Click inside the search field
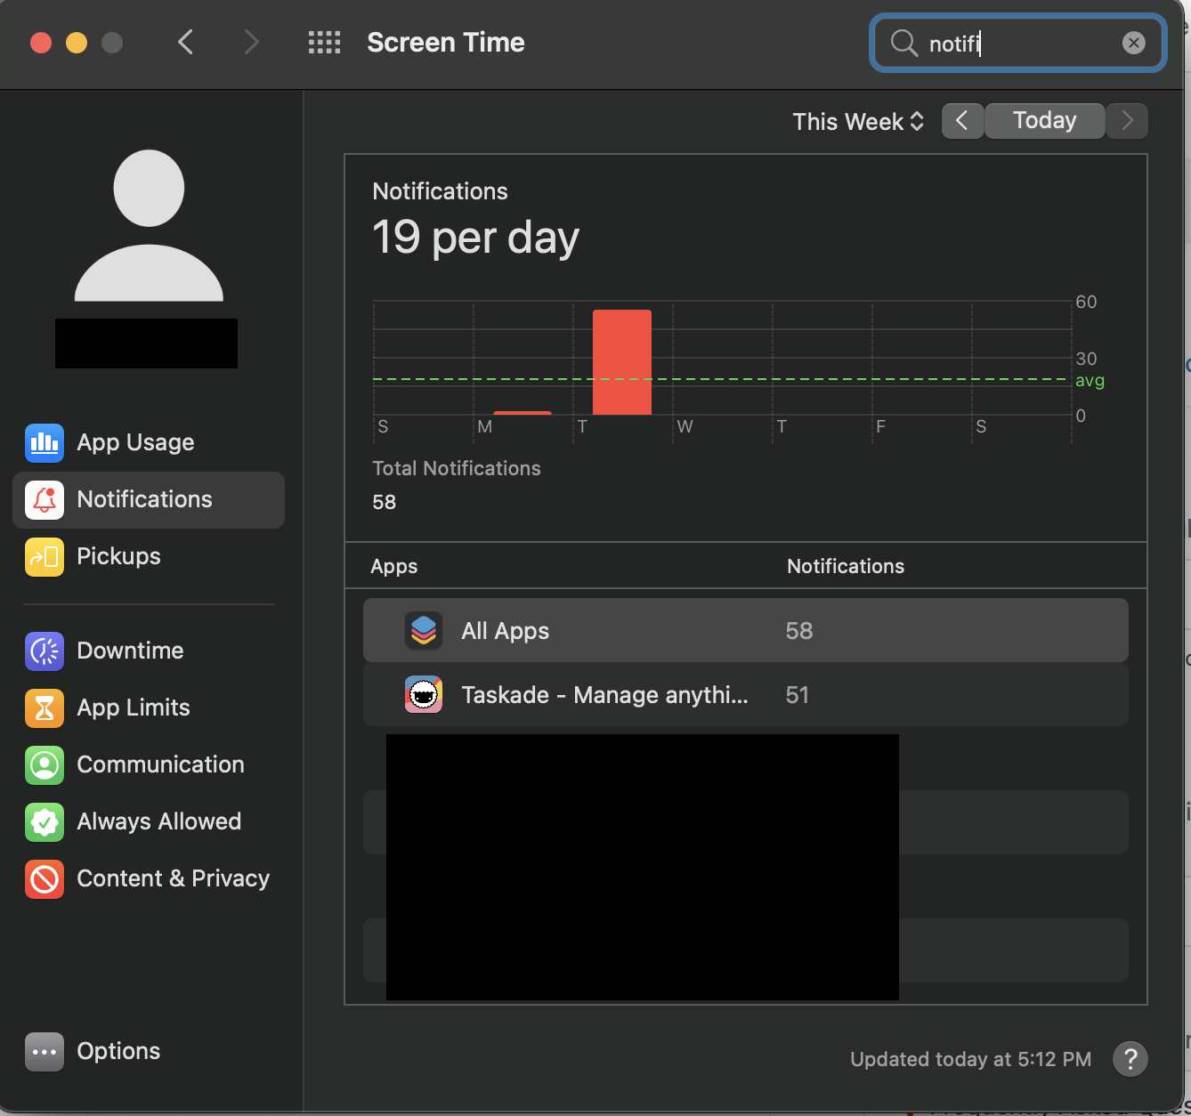The height and width of the screenshot is (1116, 1191). pos(1015,43)
